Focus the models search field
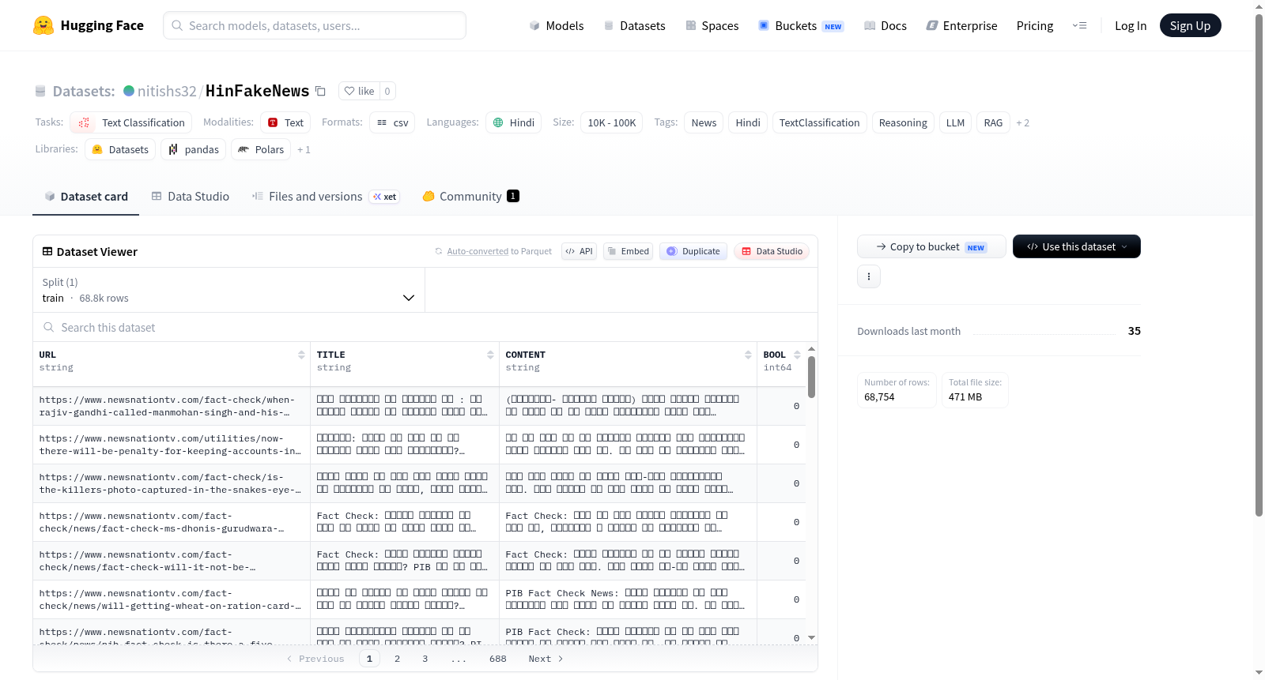The height and width of the screenshot is (680, 1265). [x=315, y=25]
